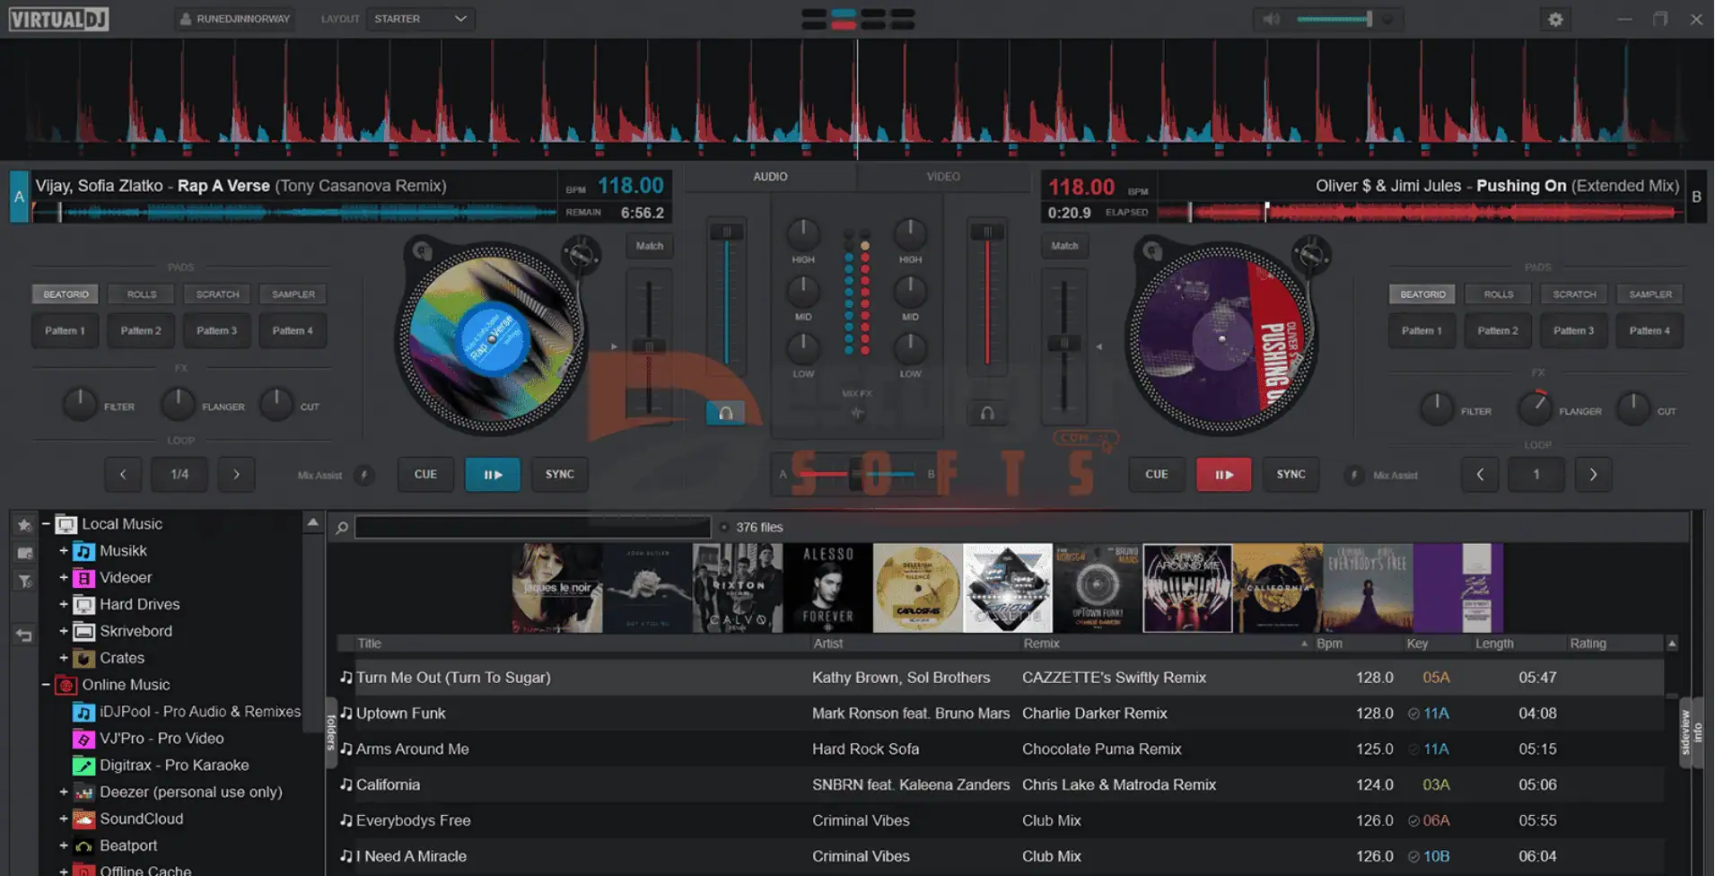The height and width of the screenshot is (876, 1715).
Task: Expand the Hard Drives node
Action: [64, 605]
